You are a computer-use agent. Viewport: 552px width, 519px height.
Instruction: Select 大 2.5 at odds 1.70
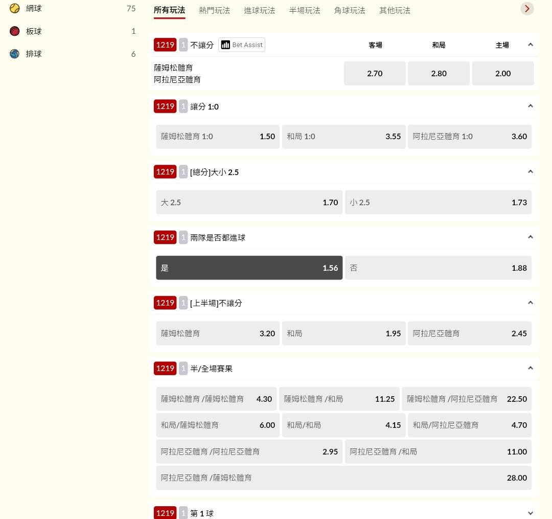pos(249,202)
